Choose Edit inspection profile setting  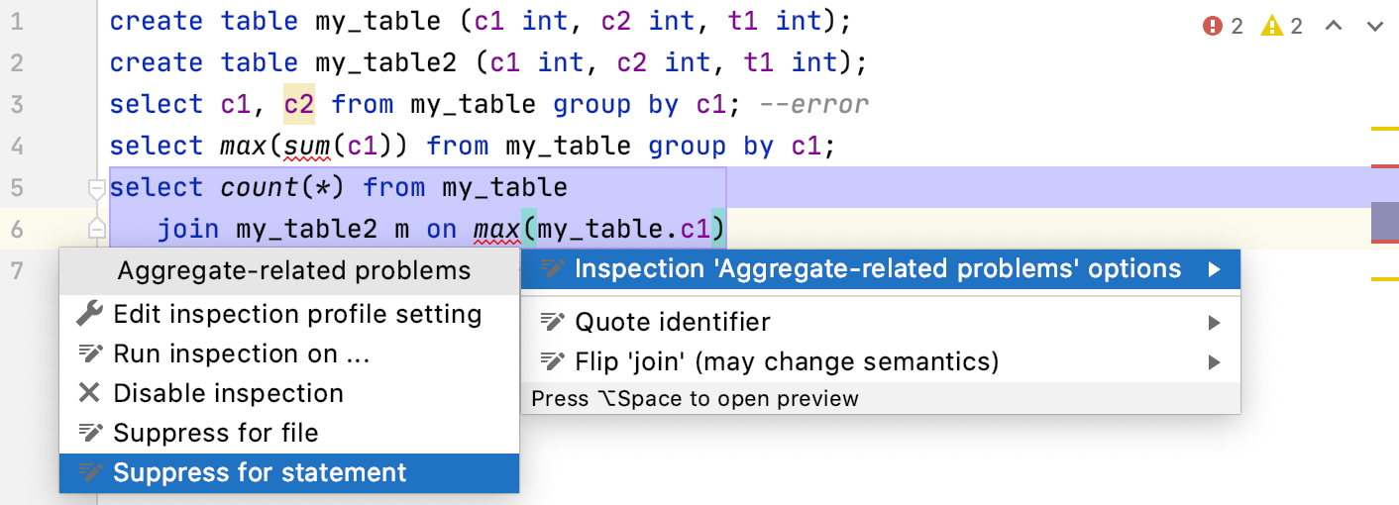tap(297, 315)
